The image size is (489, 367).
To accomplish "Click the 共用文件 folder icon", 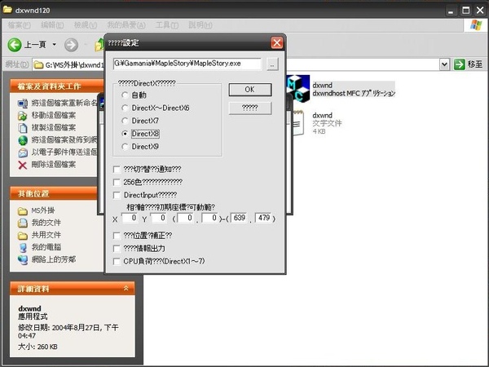I will 23,235.
